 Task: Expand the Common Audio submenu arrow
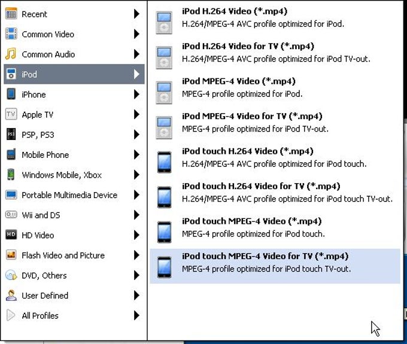(136, 54)
